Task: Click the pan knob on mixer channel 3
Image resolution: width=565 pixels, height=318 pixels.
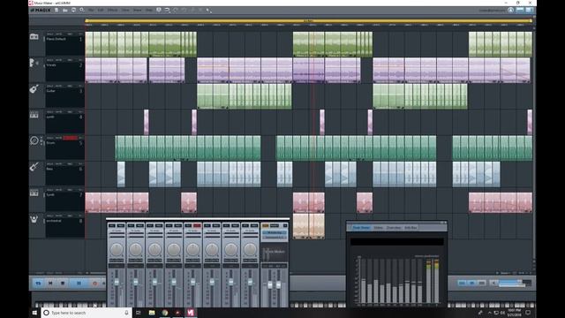Action: pyautogui.click(x=154, y=249)
